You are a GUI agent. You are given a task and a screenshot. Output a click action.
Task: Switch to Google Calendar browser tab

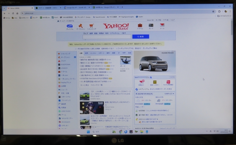[77, 8]
